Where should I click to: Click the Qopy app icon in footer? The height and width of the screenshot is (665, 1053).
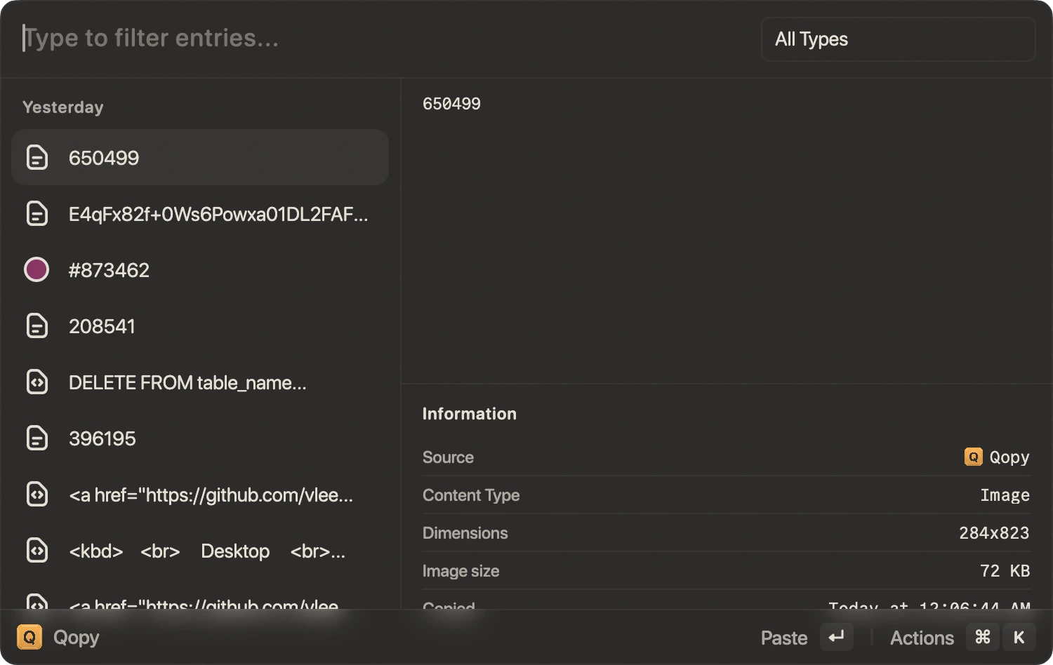29,637
